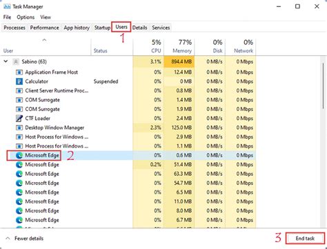Select the Application Frame Host row
Image resolution: width=327 pixels, height=249 pixels.
128,72
